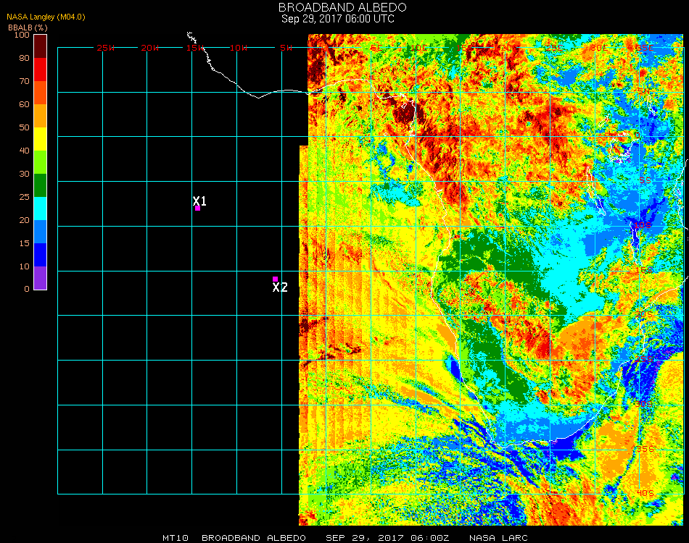Click the 40S latitude label

coord(645,494)
